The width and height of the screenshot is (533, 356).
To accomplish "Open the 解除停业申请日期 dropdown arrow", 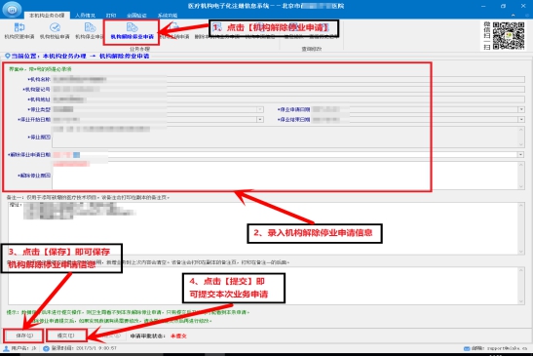I will pyautogui.click(x=520, y=155).
